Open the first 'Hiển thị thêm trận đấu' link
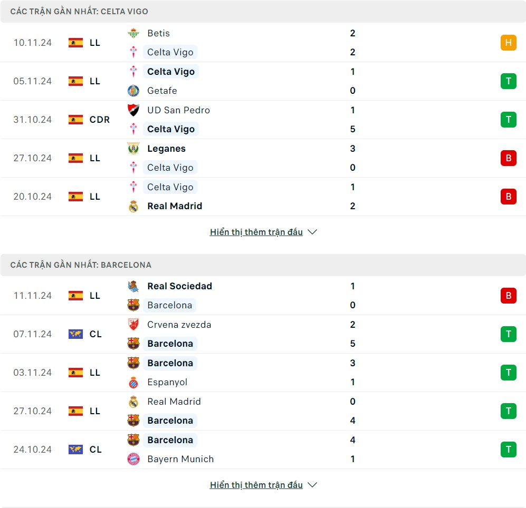 [x=256, y=232]
